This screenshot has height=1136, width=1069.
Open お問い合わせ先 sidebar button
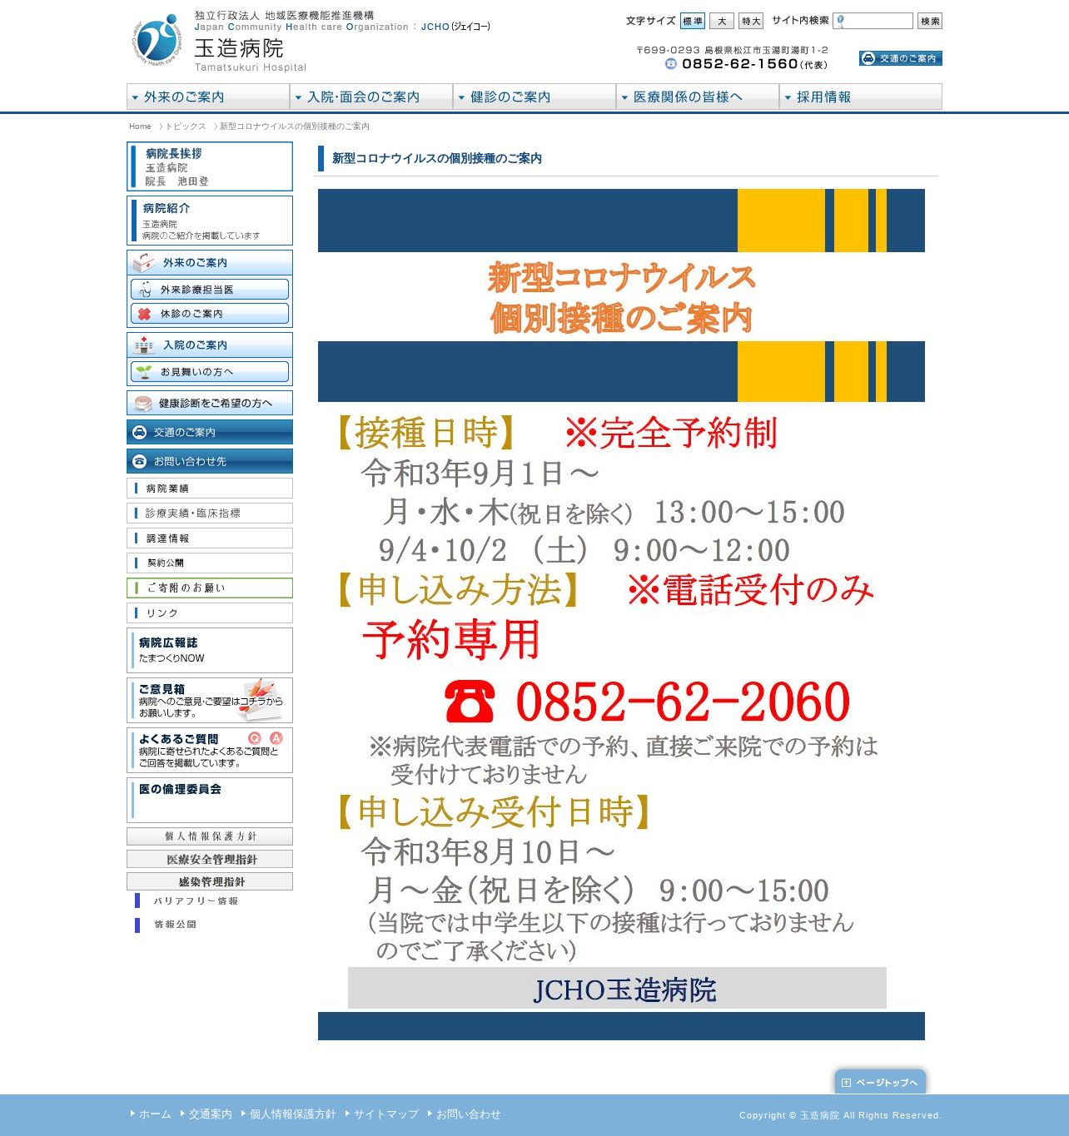click(210, 461)
